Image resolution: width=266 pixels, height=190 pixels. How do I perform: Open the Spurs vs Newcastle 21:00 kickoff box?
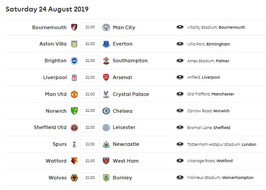[x=90, y=144]
